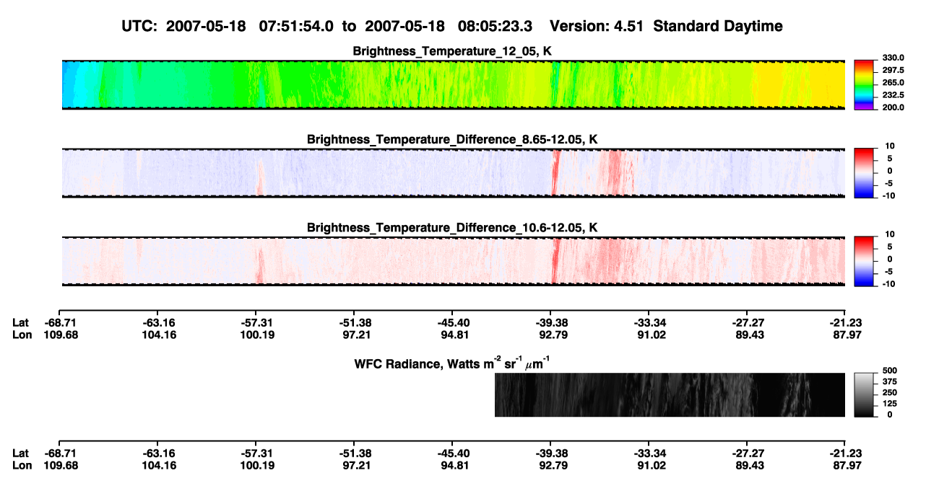939x481 pixels.
Task: Click latitude -51.38 on the axis under the 10.6-12.05 panel
Action: (355, 322)
